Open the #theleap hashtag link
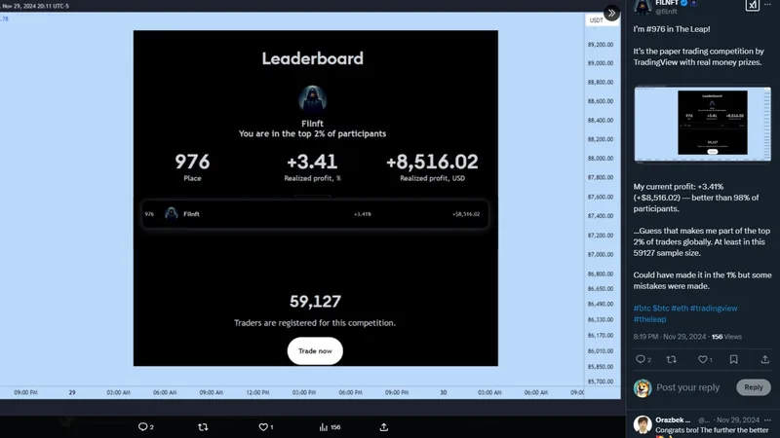 (649, 319)
